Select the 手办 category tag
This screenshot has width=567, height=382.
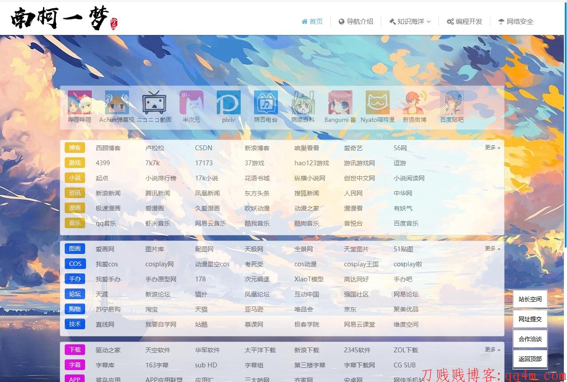click(75, 279)
